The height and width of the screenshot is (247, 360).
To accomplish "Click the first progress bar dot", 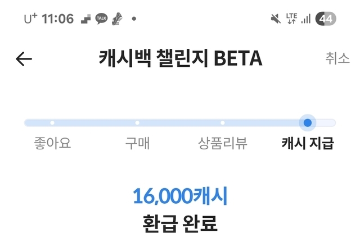I will pyautogui.click(x=52, y=122).
